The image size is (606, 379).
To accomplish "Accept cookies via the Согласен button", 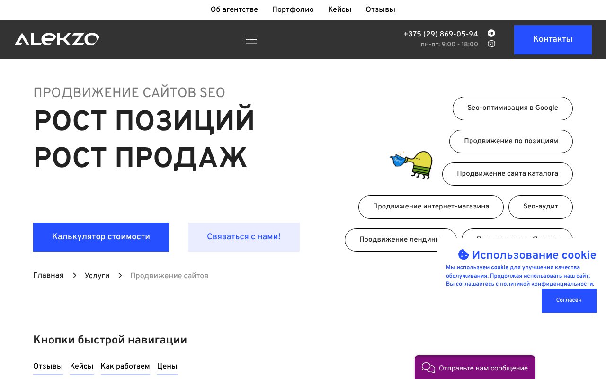I will [x=569, y=300].
